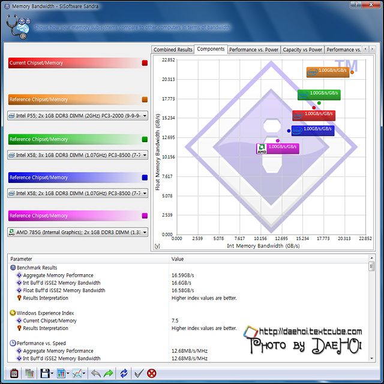Click the blue refresh arrows icon
The width and height of the screenshot is (384, 384).
point(124,373)
